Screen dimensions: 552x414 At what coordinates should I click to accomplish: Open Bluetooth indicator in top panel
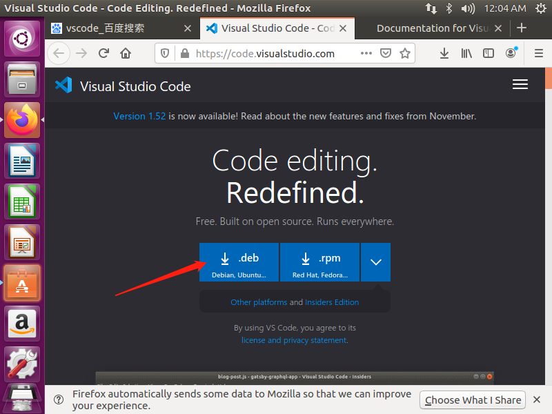pyautogui.click(x=449, y=8)
